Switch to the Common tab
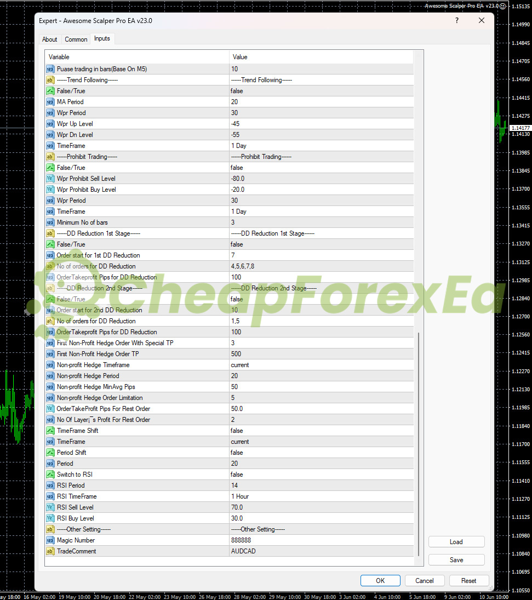This screenshot has height=600, width=532. pos(76,39)
